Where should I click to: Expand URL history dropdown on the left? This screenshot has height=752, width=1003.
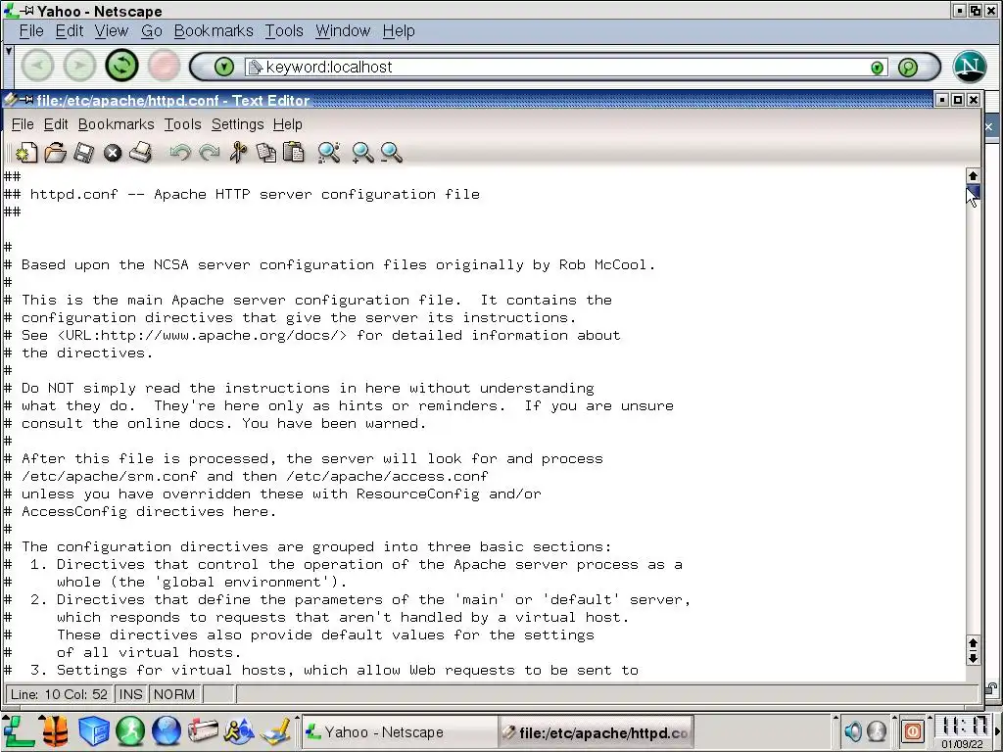coord(224,67)
